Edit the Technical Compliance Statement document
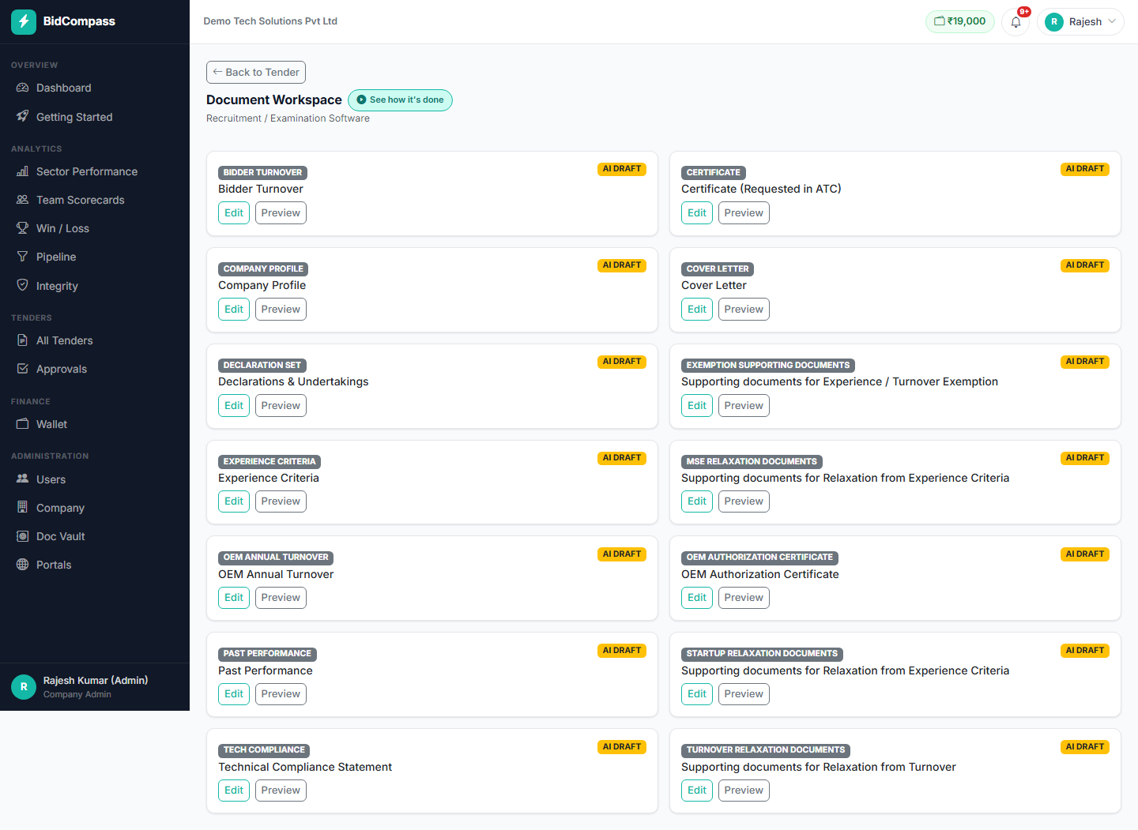 pos(234,791)
